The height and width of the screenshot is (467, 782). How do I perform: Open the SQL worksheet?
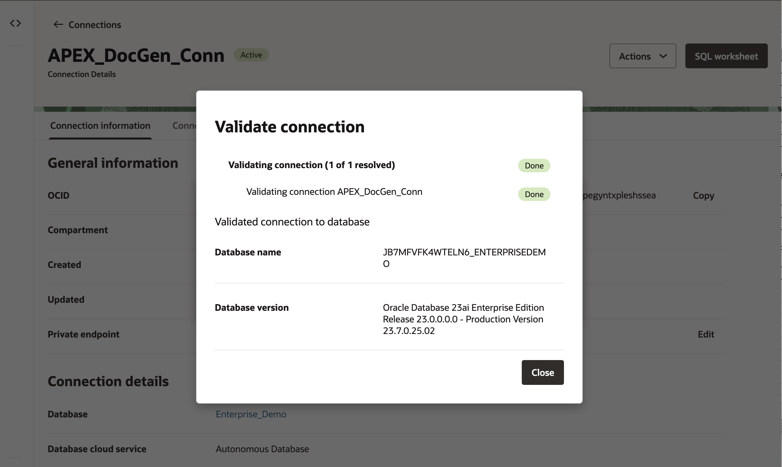726,56
